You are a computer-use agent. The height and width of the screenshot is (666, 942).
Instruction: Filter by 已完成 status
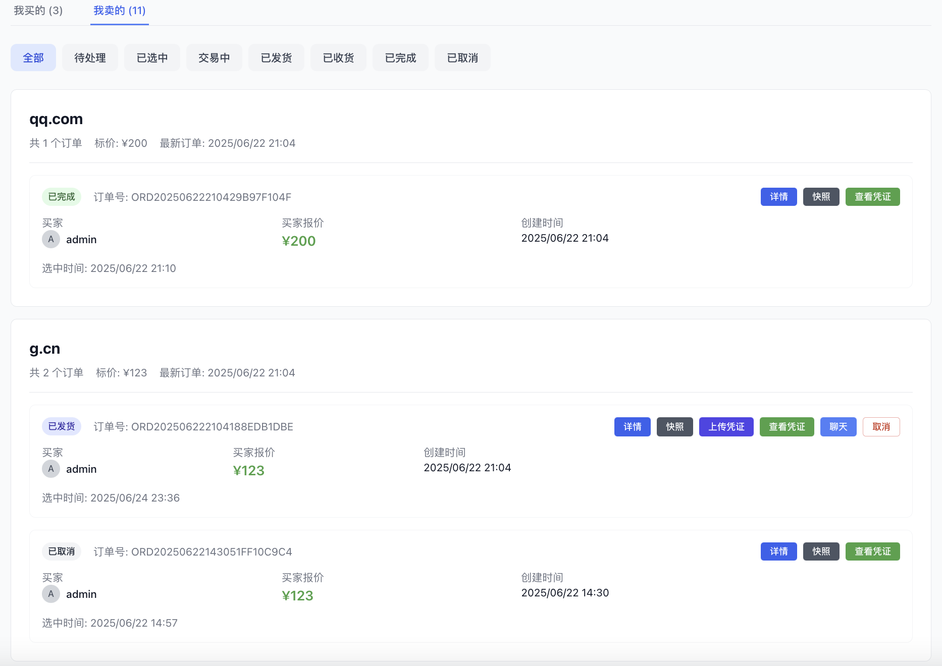(400, 58)
